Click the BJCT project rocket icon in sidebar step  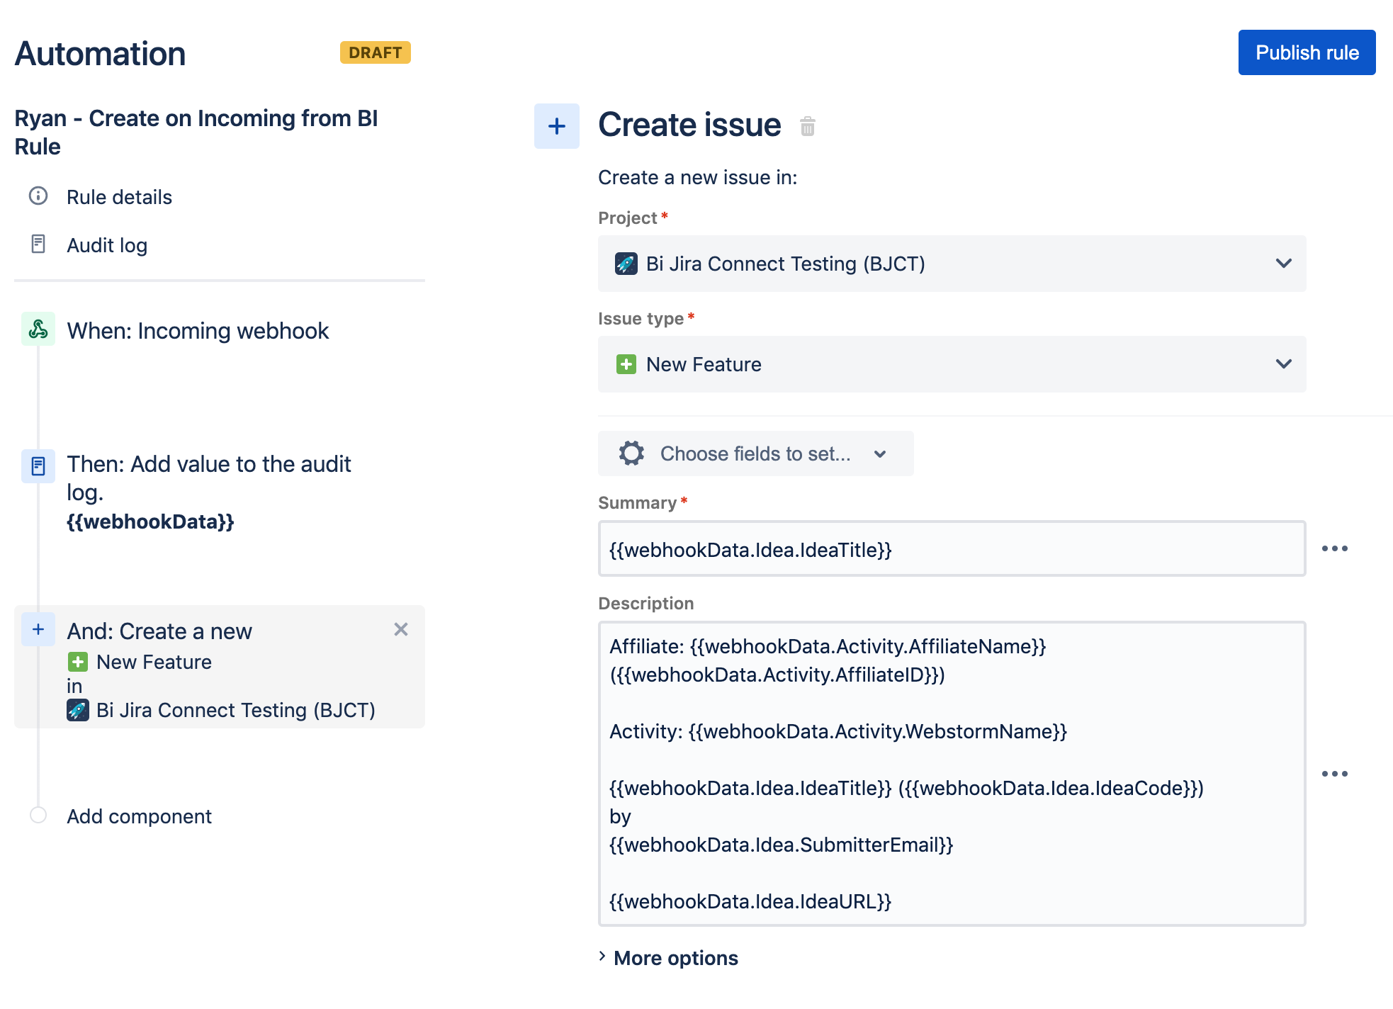pos(78,710)
